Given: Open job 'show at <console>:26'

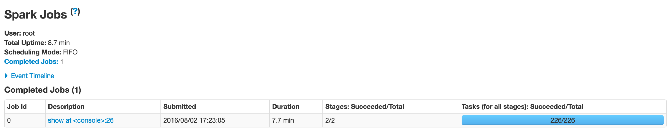Looking at the screenshot, I should tap(81, 120).
